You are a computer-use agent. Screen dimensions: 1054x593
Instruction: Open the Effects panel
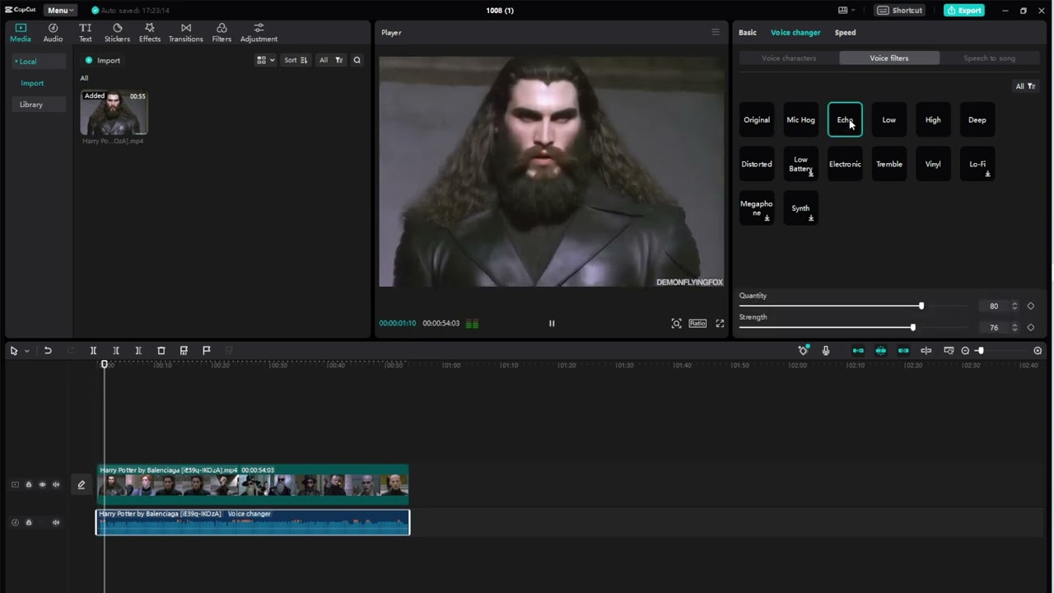150,33
